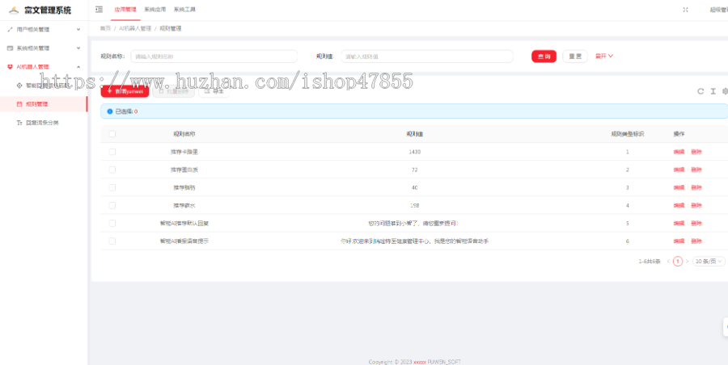Delete the row with type identifier 3
Screen dimensions: 728x365
[x=696, y=187]
